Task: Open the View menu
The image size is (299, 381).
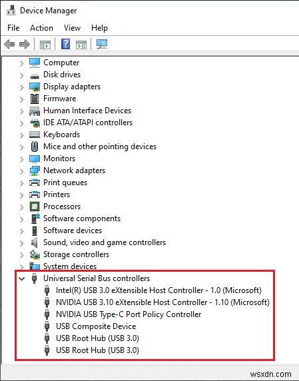Action: tap(72, 28)
